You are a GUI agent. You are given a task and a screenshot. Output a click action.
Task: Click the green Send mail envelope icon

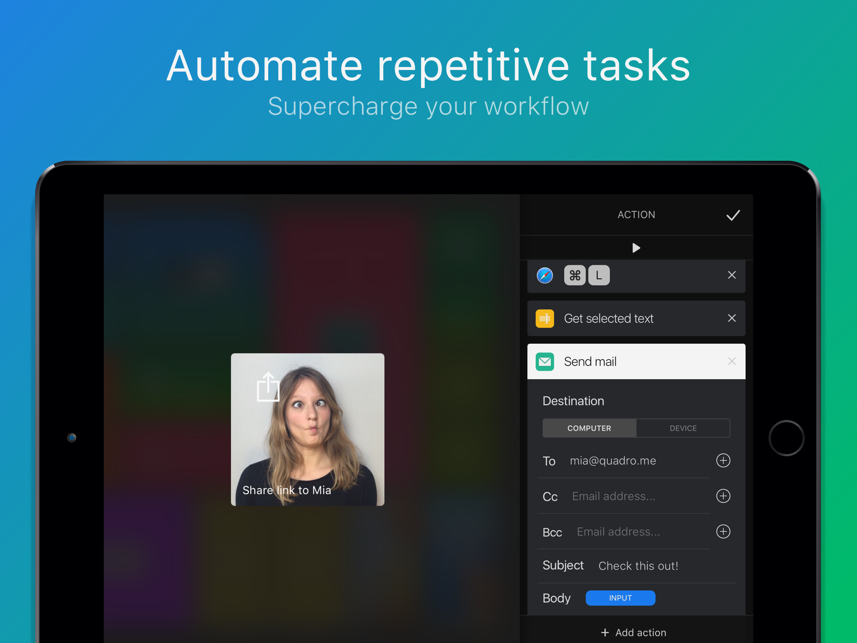click(x=545, y=362)
